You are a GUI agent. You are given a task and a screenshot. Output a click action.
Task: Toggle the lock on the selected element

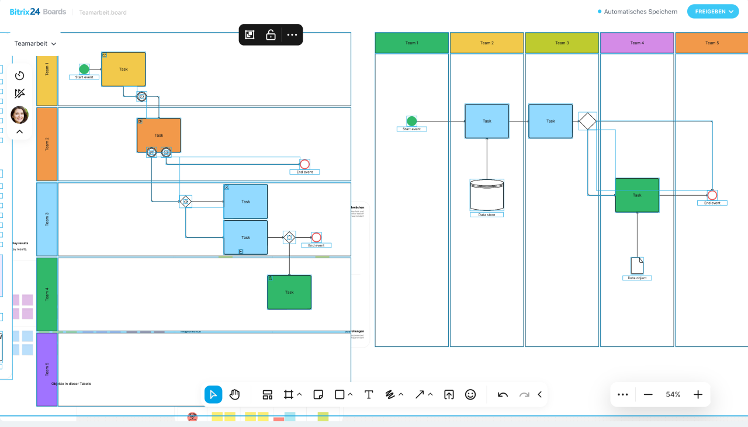tap(271, 35)
